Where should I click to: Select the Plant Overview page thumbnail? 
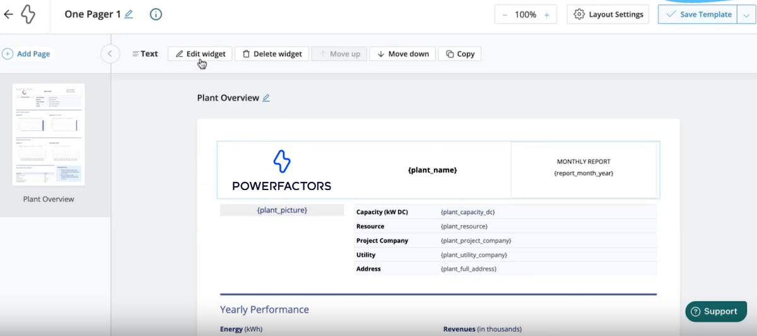(49, 135)
